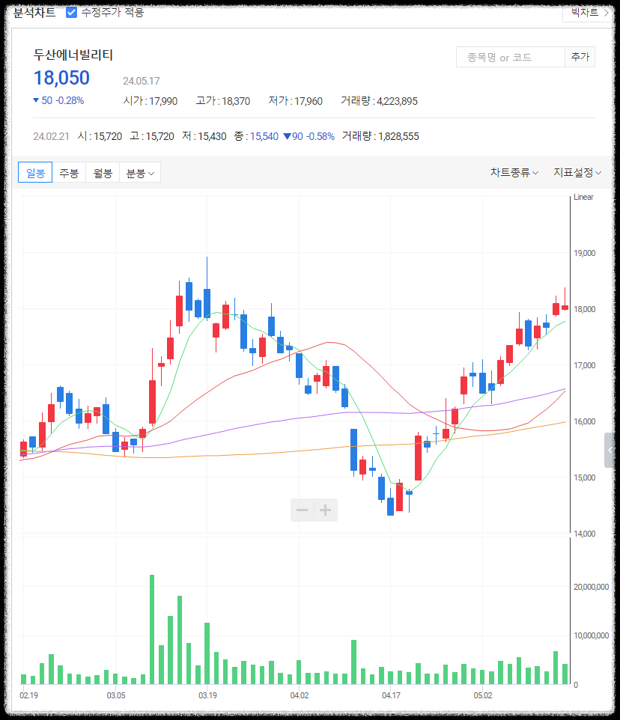Open the 지표설정 dropdown
The height and width of the screenshot is (720, 620).
pos(577,173)
